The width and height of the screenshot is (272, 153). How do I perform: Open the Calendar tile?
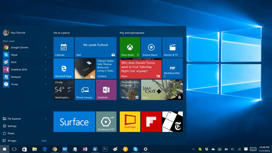pos(64,47)
